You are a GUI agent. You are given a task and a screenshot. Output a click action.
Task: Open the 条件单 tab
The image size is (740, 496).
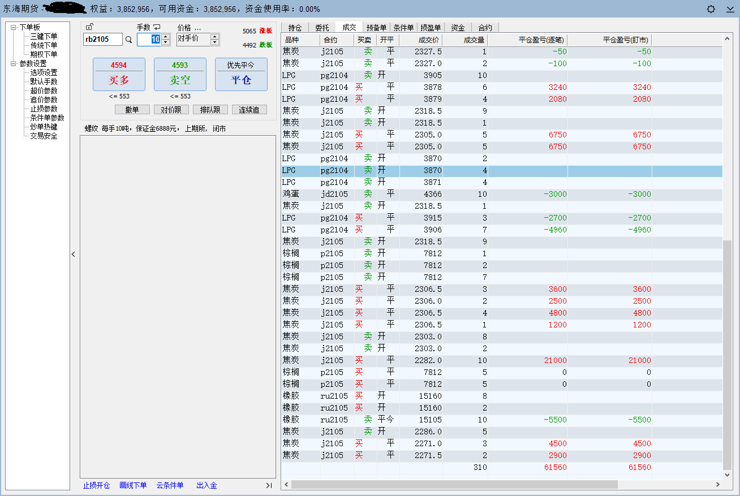[x=403, y=27]
